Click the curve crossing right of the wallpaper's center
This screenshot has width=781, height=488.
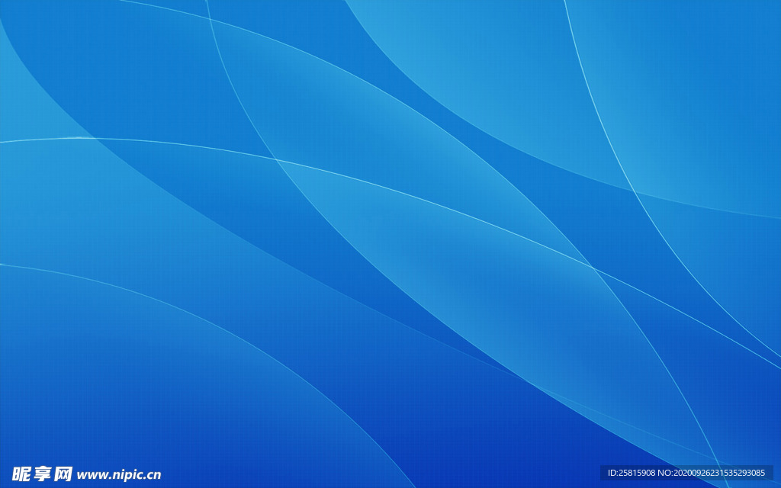591,266
